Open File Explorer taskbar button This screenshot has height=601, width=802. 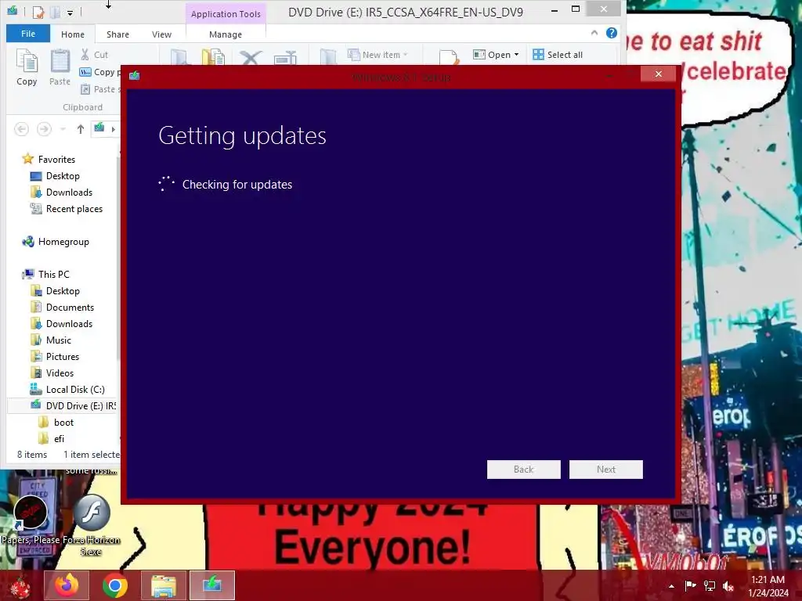pos(163,585)
